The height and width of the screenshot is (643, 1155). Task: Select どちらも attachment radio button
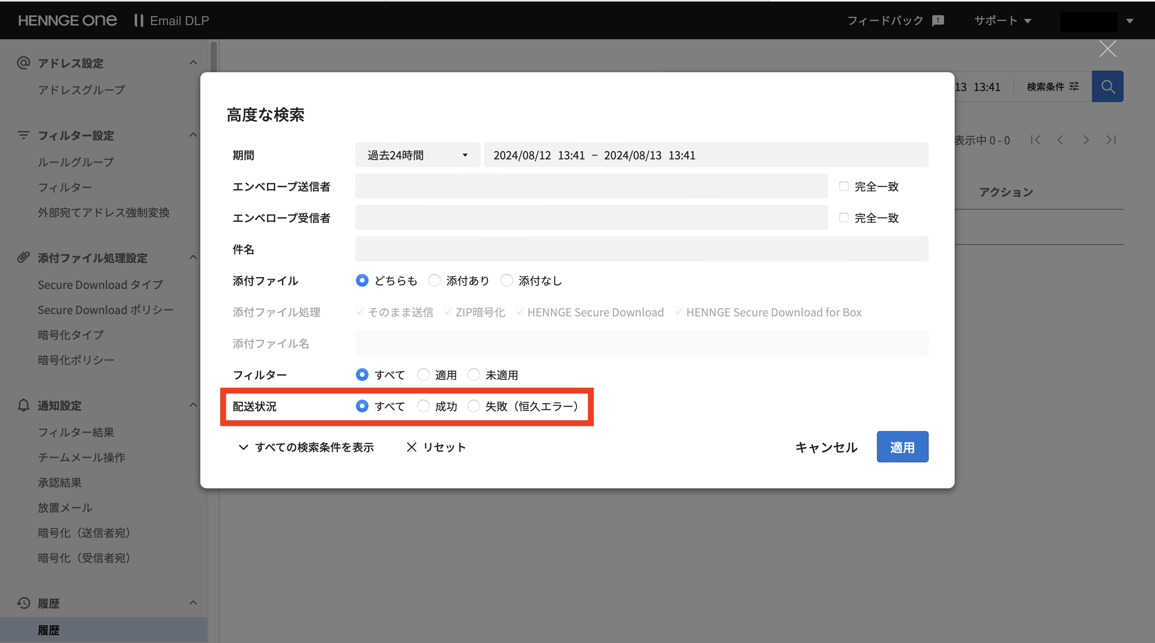point(362,281)
